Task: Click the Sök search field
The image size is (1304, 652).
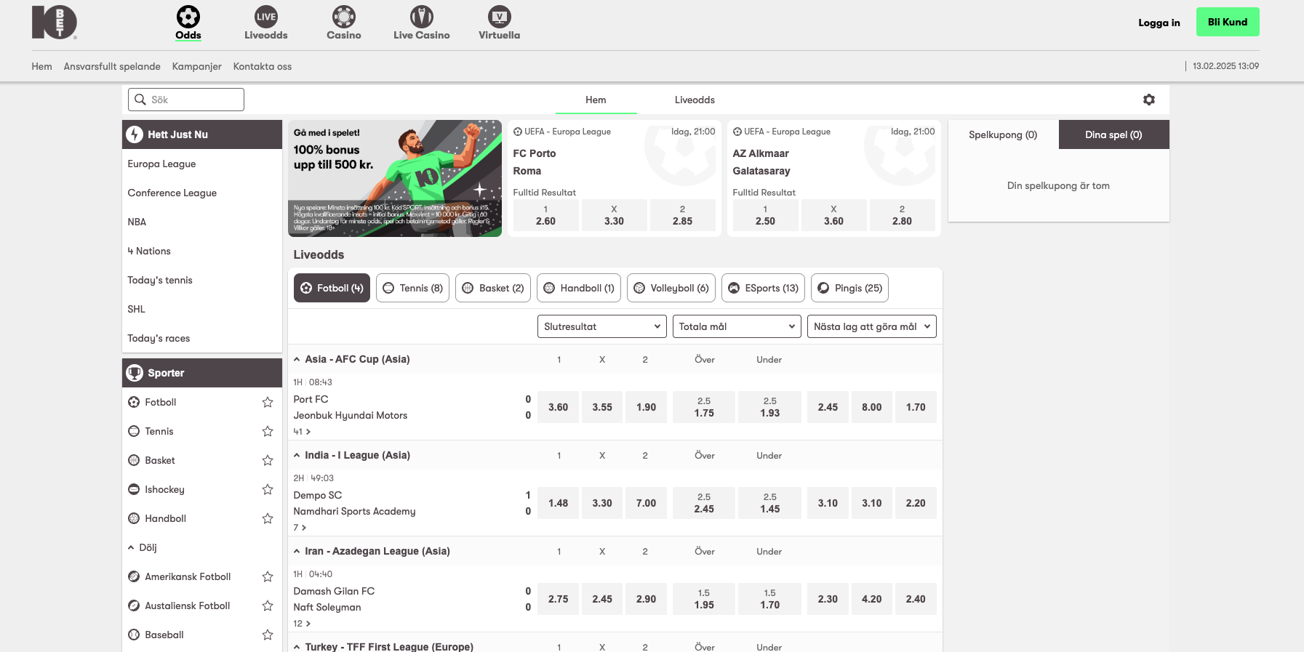Action: 186,100
